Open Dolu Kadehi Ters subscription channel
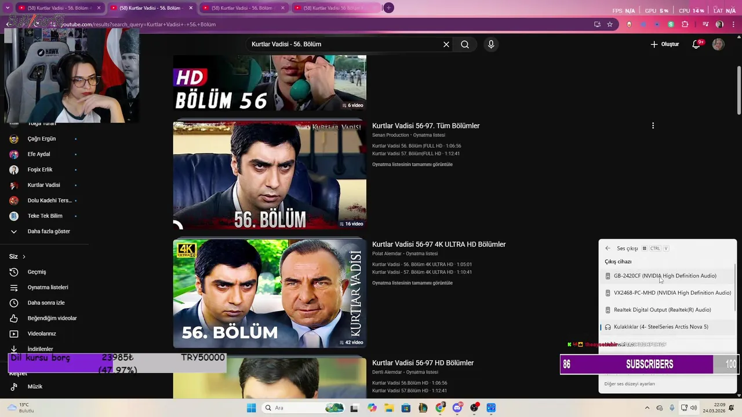The width and height of the screenshot is (742, 417). [49, 200]
